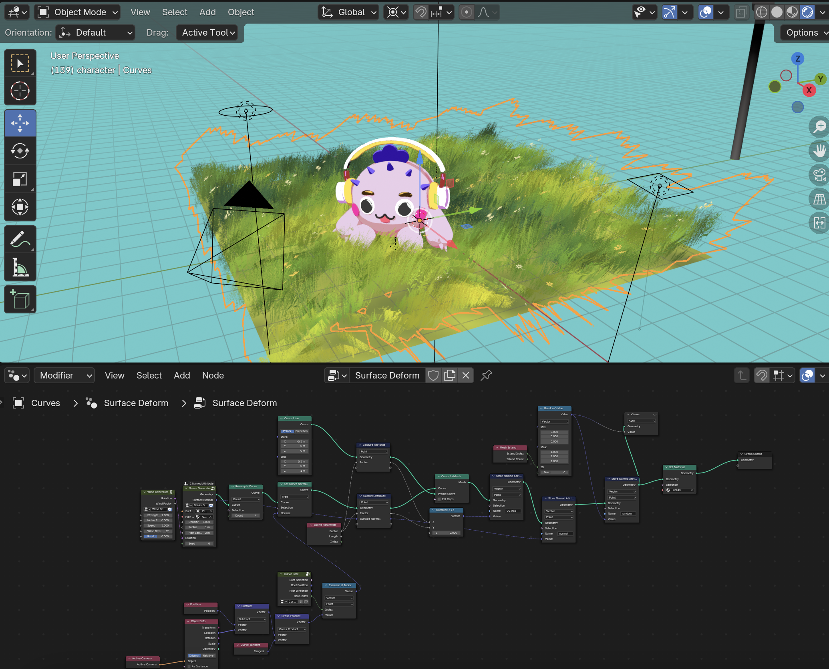Select the Cursor tool in toolbar
The image size is (829, 669).
coord(20,91)
